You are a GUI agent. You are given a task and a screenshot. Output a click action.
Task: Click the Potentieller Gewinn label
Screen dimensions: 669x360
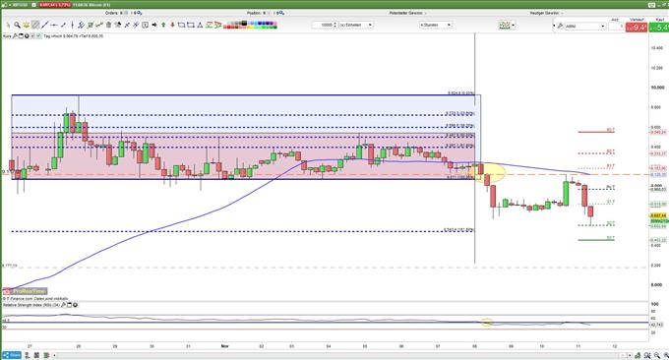405,13
